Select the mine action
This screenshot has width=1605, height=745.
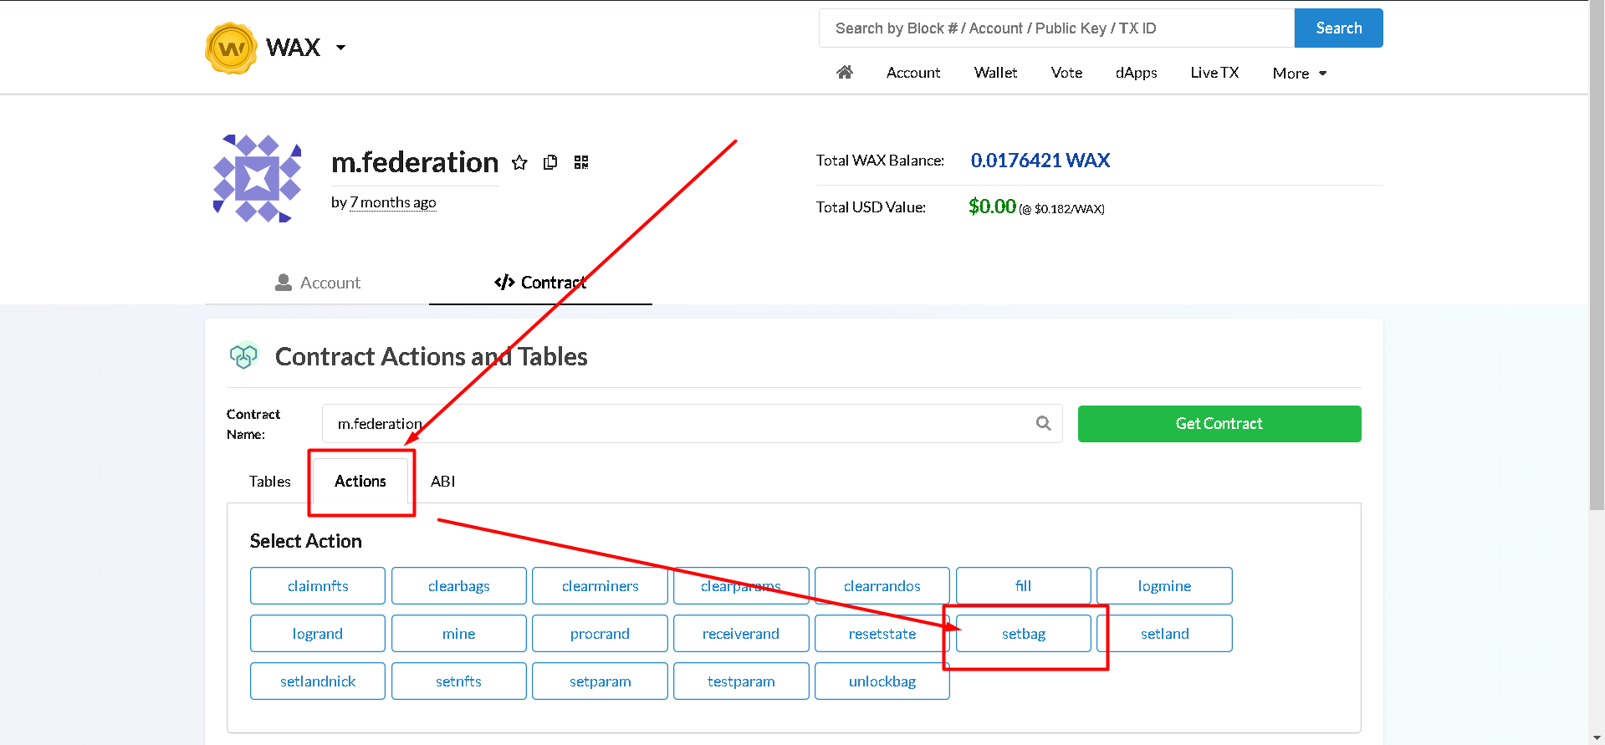pos(459,634)
